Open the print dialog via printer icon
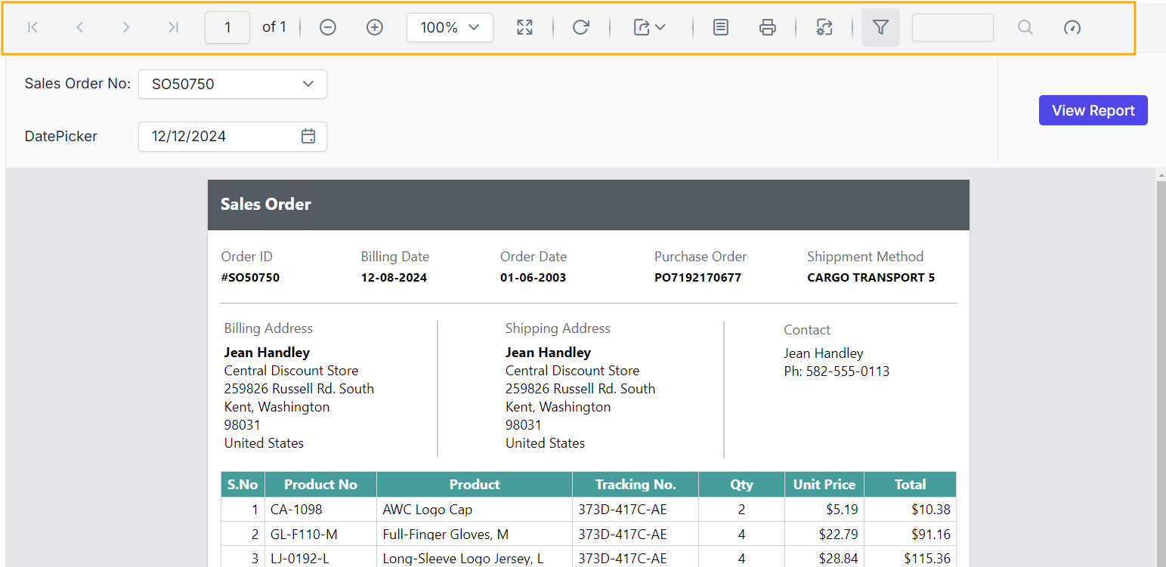This screenshot has height=567, width=1166. 768,27
